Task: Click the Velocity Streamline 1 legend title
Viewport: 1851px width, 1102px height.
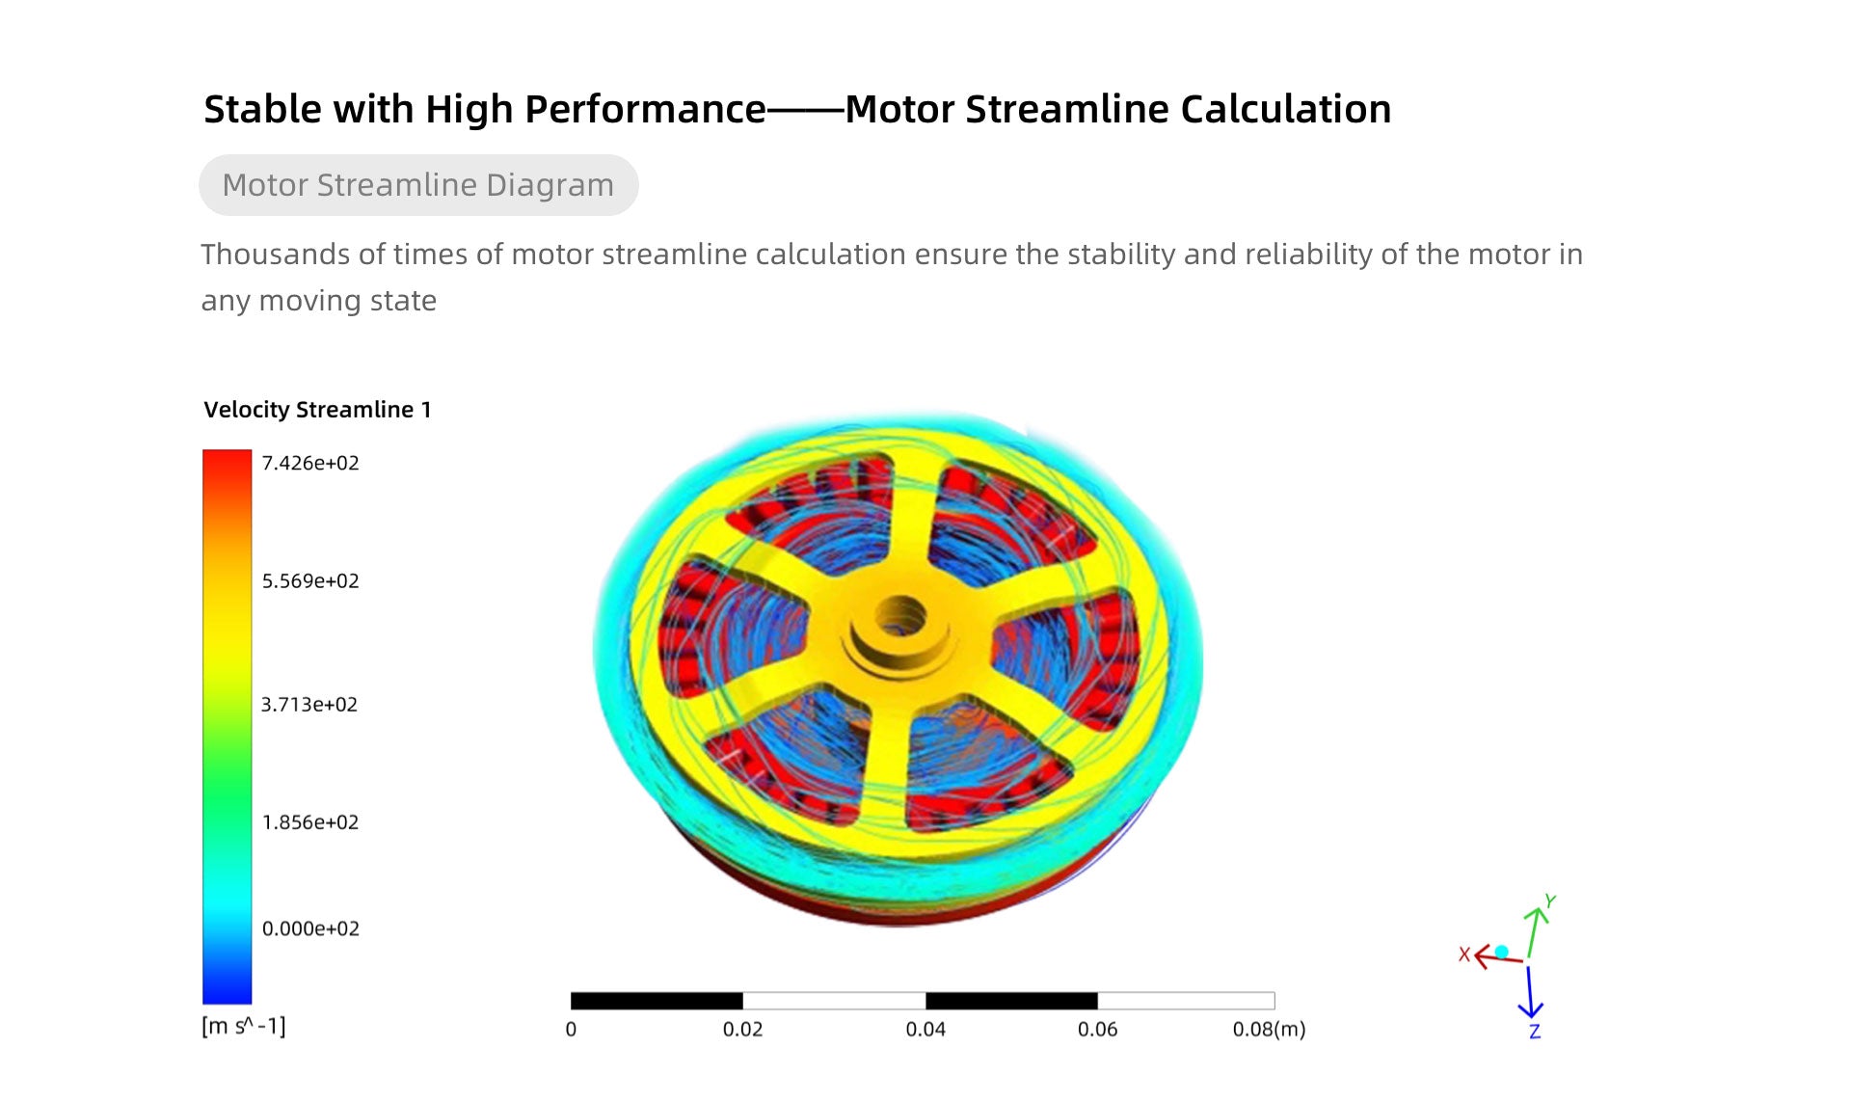Action: tap(317, 410)
